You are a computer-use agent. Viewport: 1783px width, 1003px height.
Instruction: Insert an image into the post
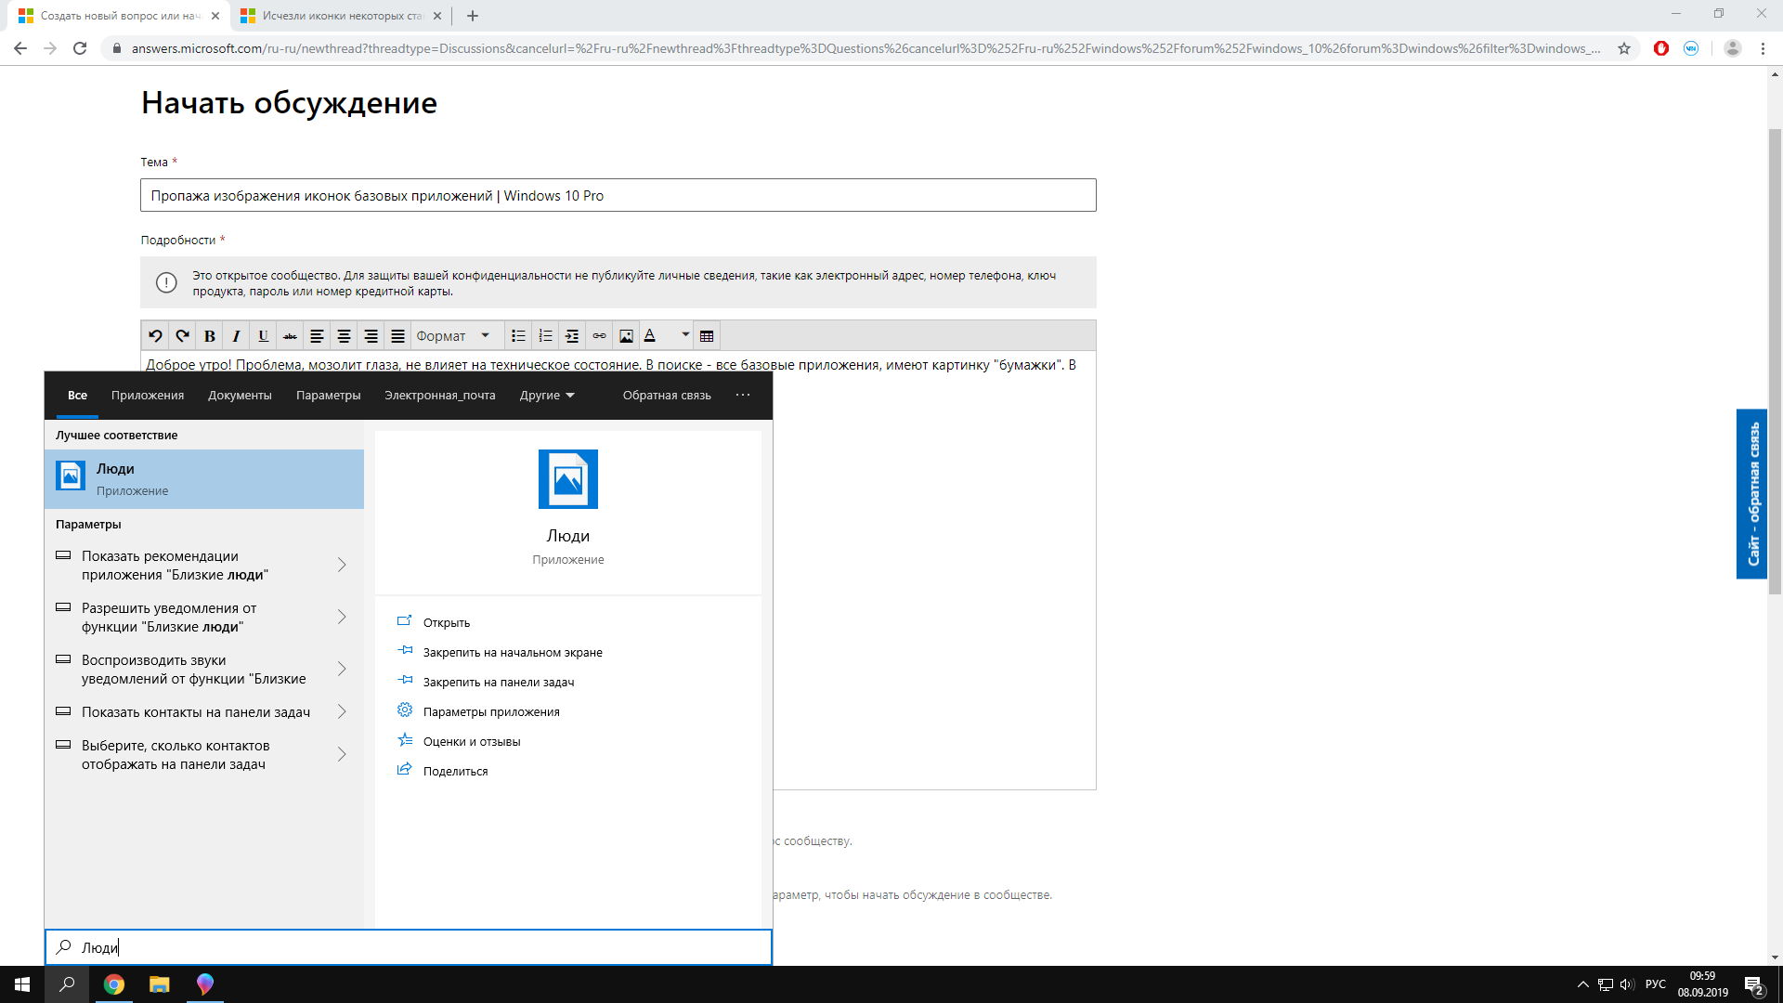(x=626, y=336)
